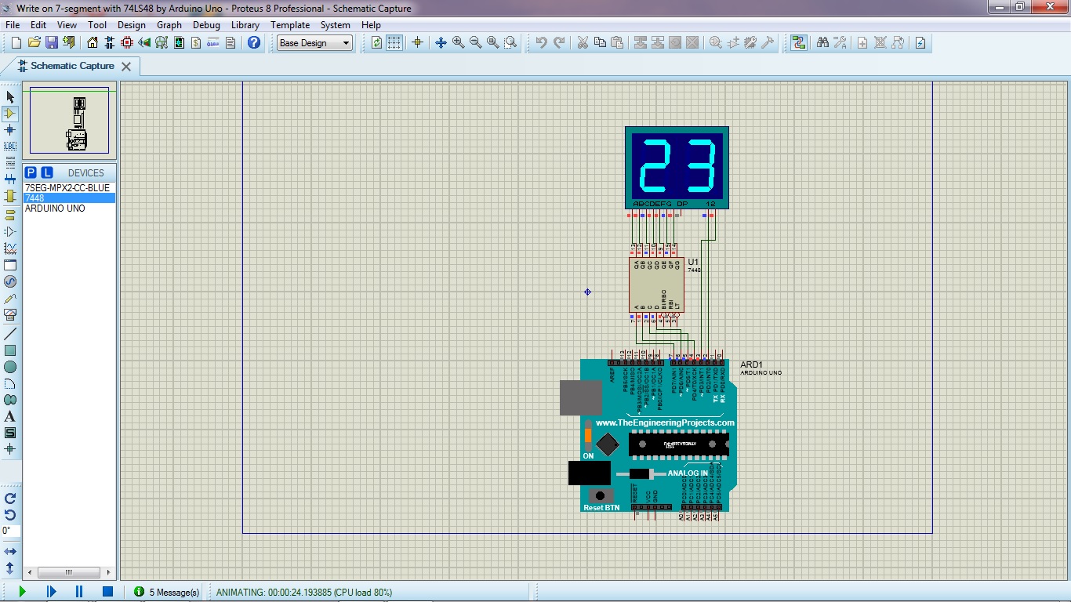This screenshot has height=602, width=1071.
Task: Activate the Wire Label (LBL) mode
Action: click(x=9, y=146)
